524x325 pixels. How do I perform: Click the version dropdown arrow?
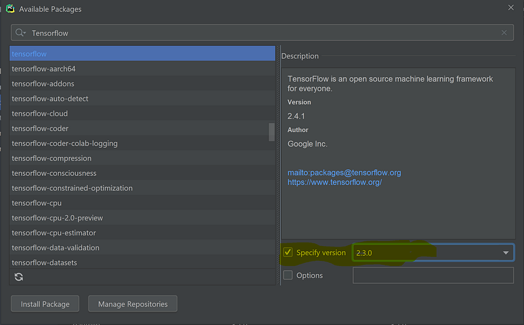click(x=506, y=252)
